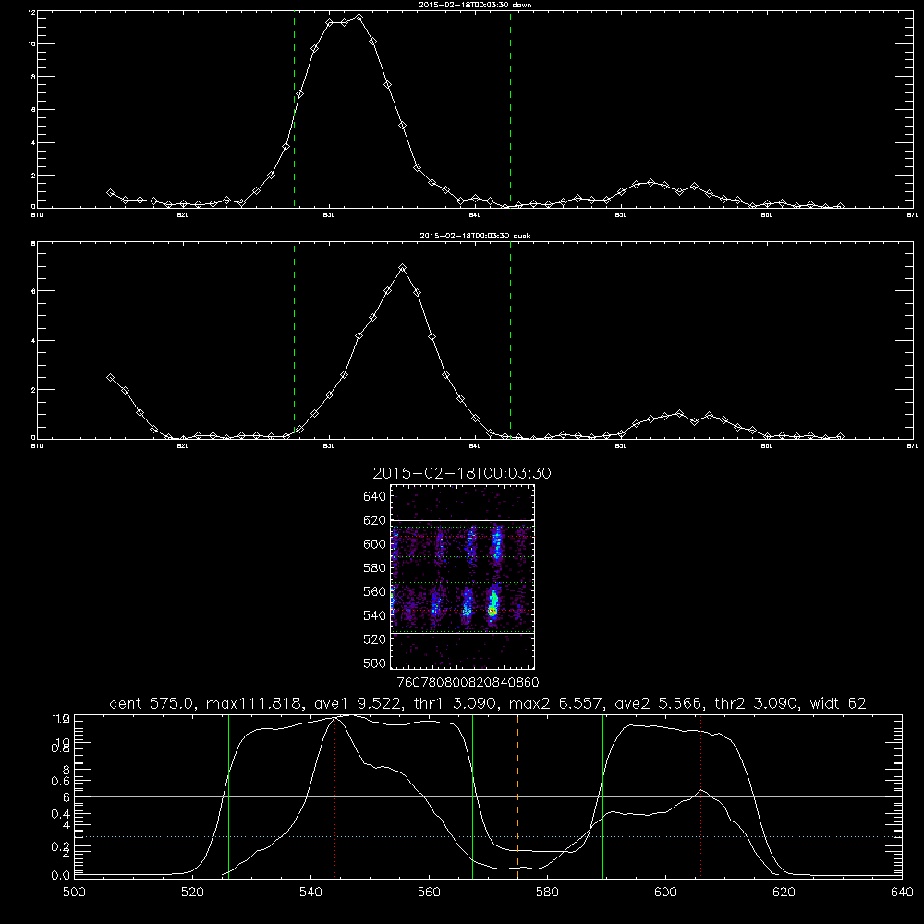Click the right green dashed line in dawn plot
Viewport: 924px width, 924px height.
click(510, 109)
